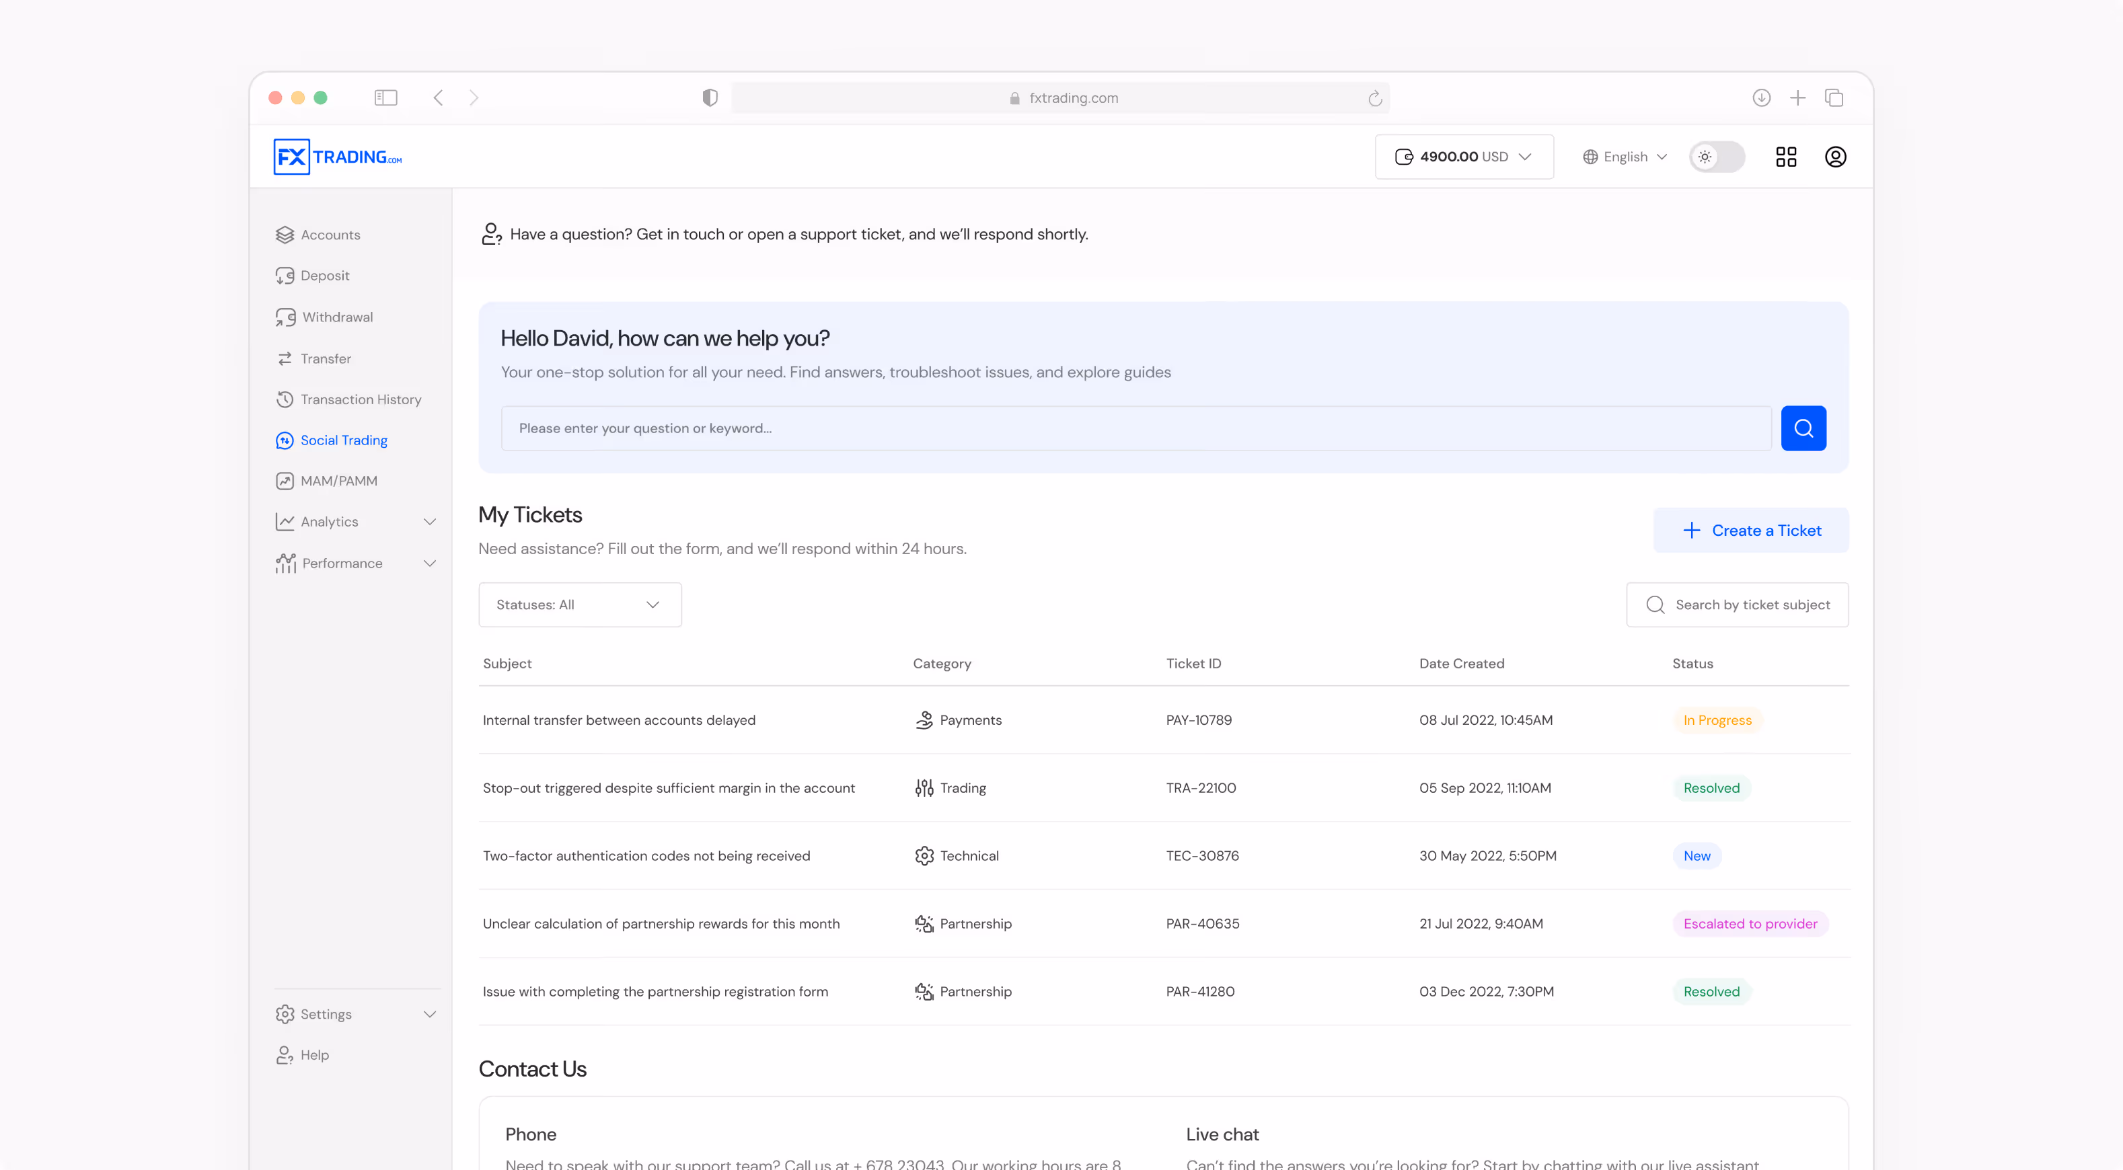2123x1170 pixels.
Task: Open ticket 'Unclear calculation of partnership rewards'
Action: 661,924
